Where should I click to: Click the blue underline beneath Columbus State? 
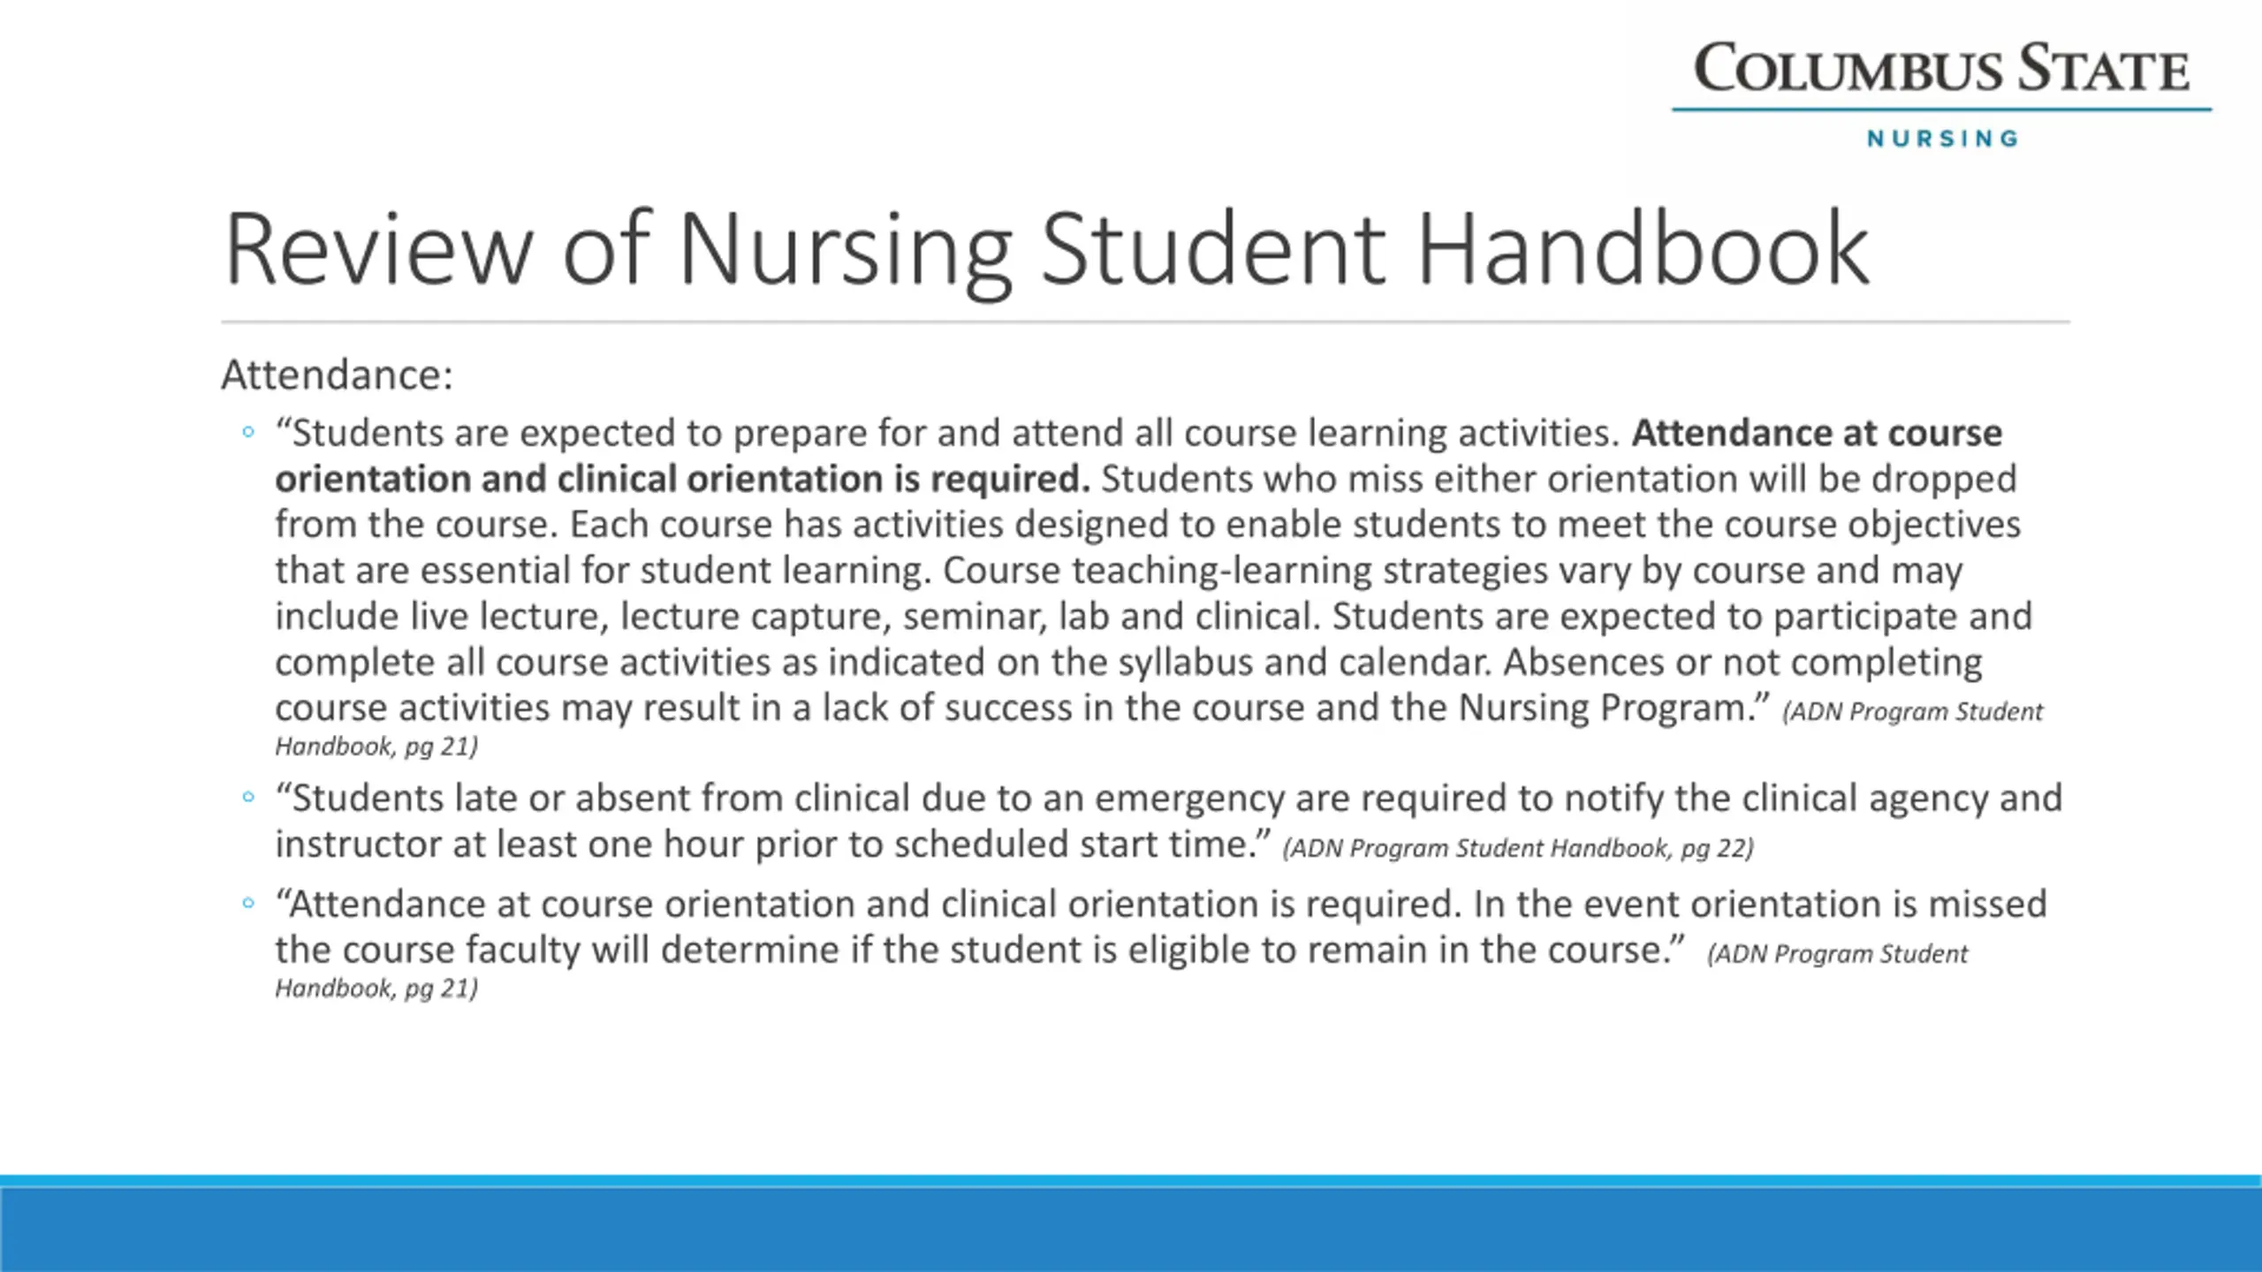tap(1941, 110)
